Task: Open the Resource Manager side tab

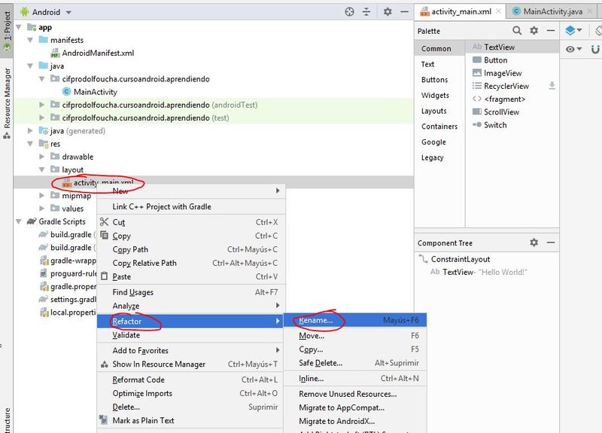Action: [7, 103]
